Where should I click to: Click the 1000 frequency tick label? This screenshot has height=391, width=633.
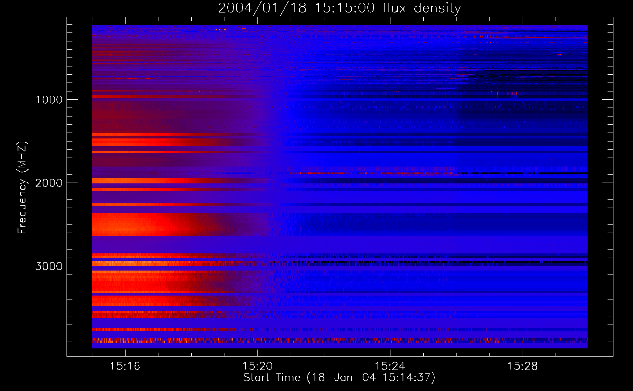[49, 100]
